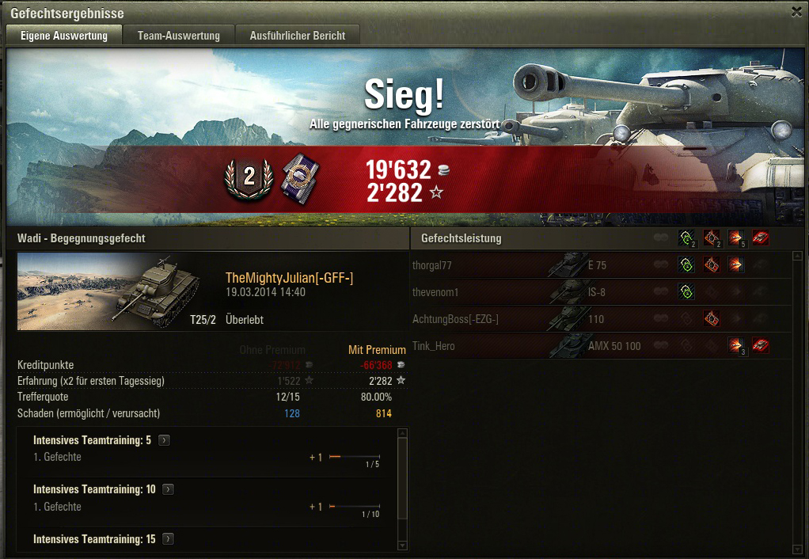
Task: Close the Gefechtsergebnisse window
Action: 797,12
